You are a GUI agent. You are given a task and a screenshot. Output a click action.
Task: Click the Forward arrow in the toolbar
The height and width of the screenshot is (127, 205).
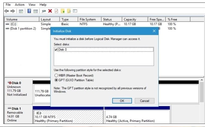tap(12, 11)
